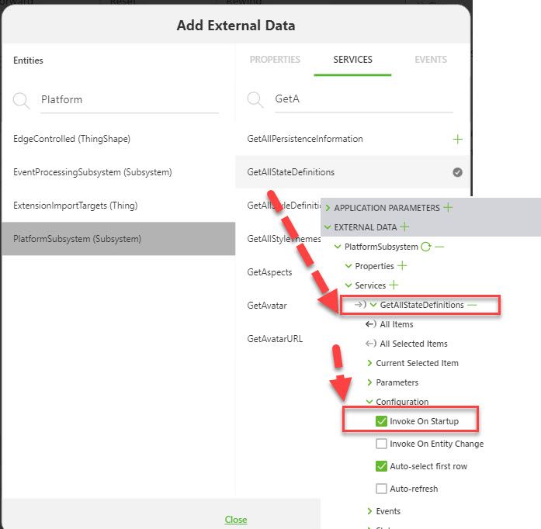This screenshot has width=541, height=529.
Task: Click the plus icon beside Application Parameters
Action: coord(448,208)
